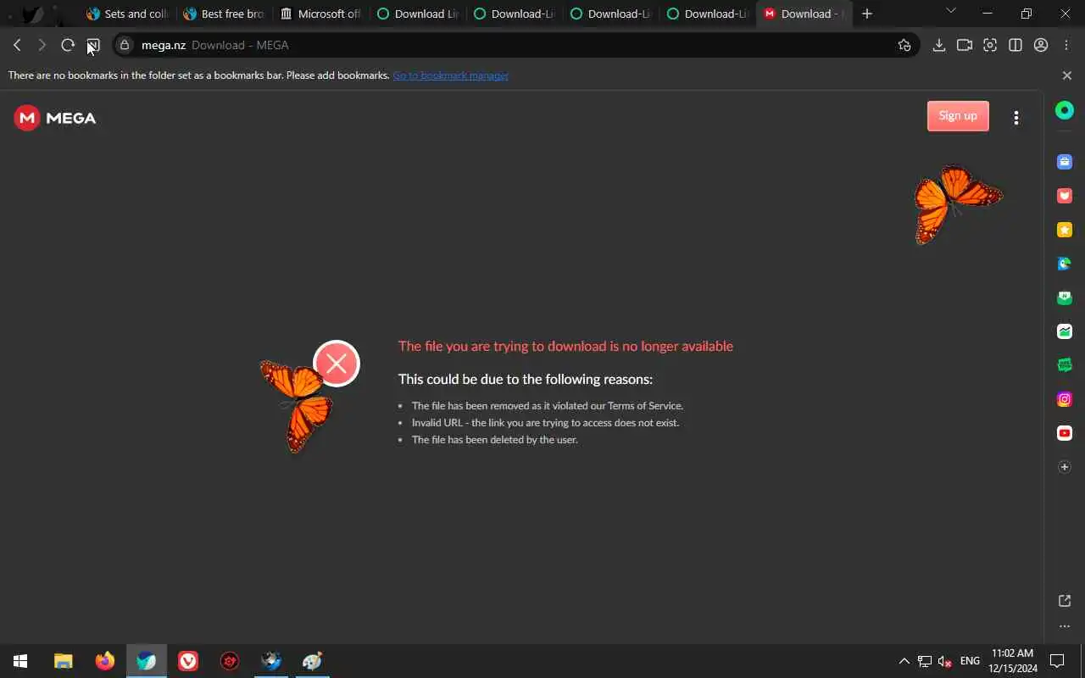This screenshot has height=678, width=1085.
Task: Select the active Download - MEGA tab
Action: click(804, 14)
